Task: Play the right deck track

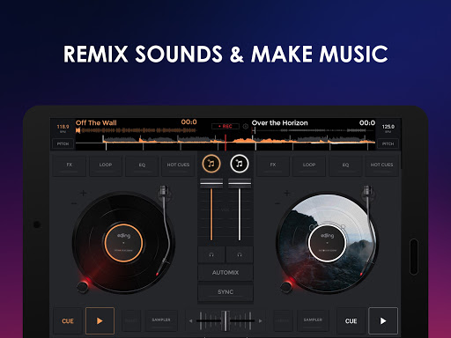Action: tap(383, 320)
